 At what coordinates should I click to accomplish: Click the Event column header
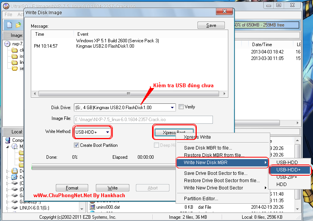pyautogui.click(x=83, y=34)
